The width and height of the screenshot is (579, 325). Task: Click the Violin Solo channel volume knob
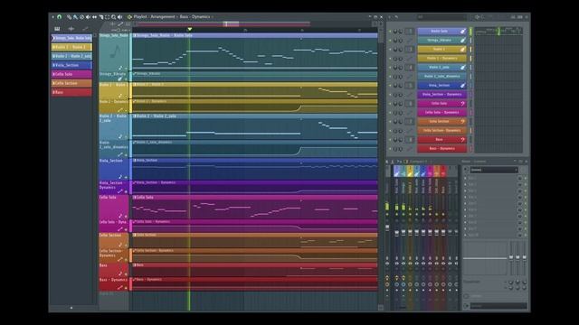click(400, 32)
